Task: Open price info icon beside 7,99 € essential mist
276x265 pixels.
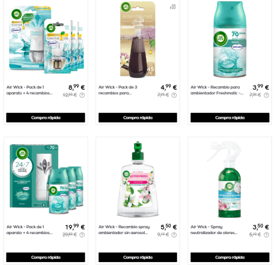Action: pos(174,96)
